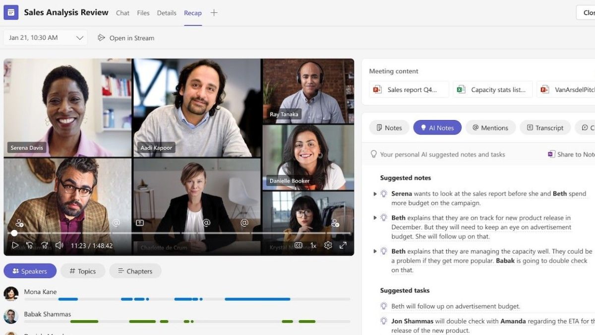
Task: Open the Sales report Q4 file
Action: pyautogui.click(x=409, y=89)
